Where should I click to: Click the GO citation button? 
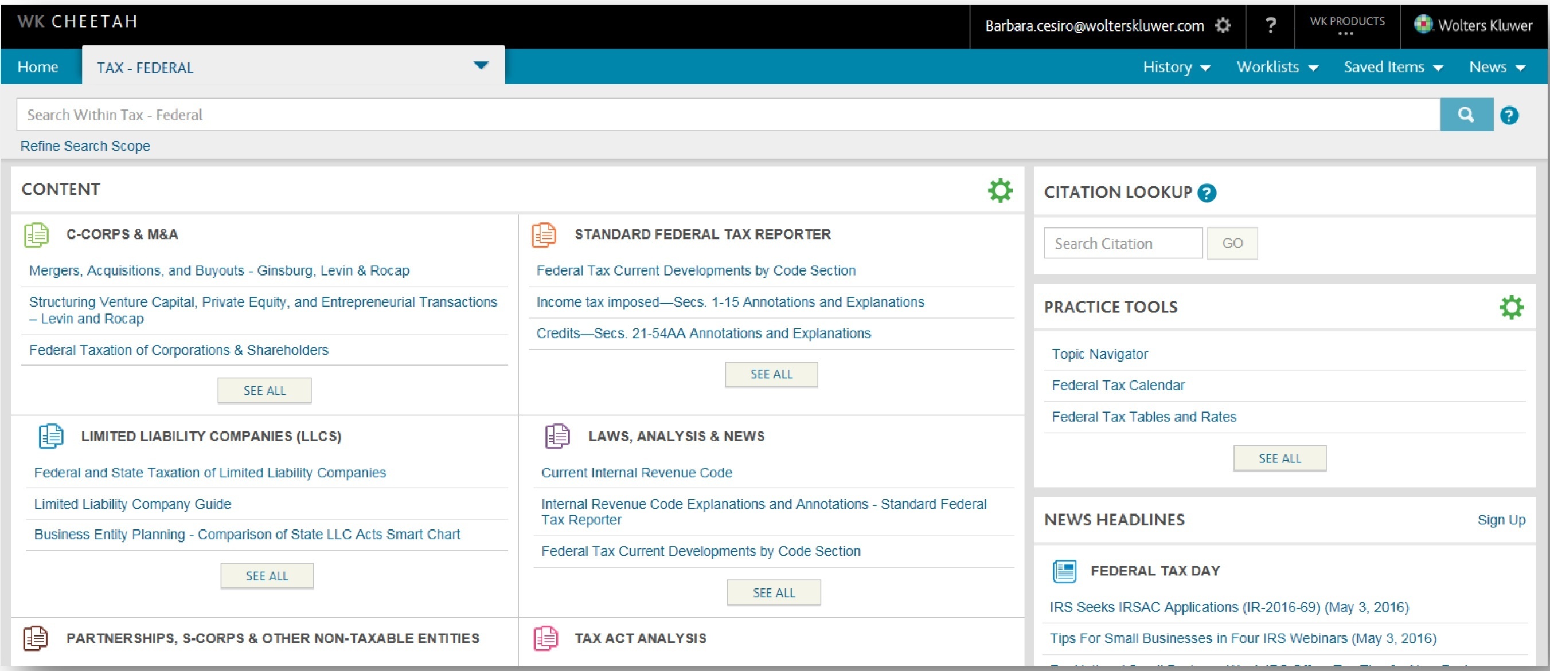point(1232,244)
